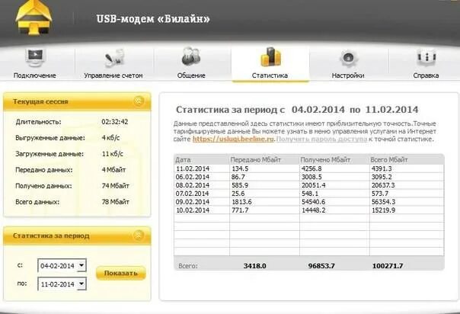The image size is (460, 314).
Task: Switch to Управление счетом tab label
Action: click(113, 75)
